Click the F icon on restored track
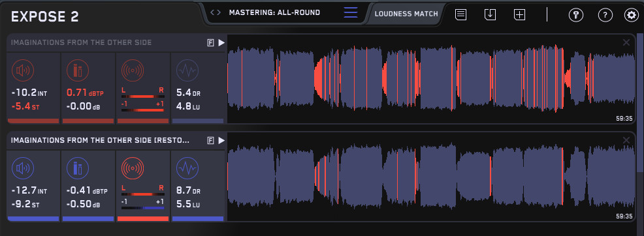Viewport: 644px width, 236px height. (211, 141)
